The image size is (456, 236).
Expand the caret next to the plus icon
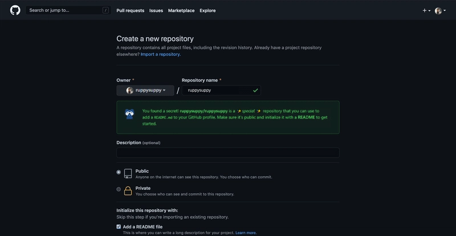430,11
